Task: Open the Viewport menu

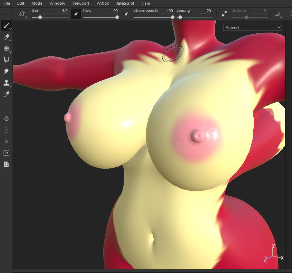Action: pyautogui.click(x=81, y=3)
